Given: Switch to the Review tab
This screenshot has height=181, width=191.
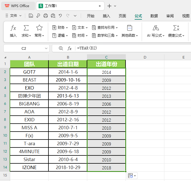Looking at the screenshot, I should pos(170,16).
